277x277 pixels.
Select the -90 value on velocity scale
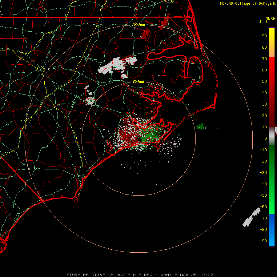(x=263, y=241)
